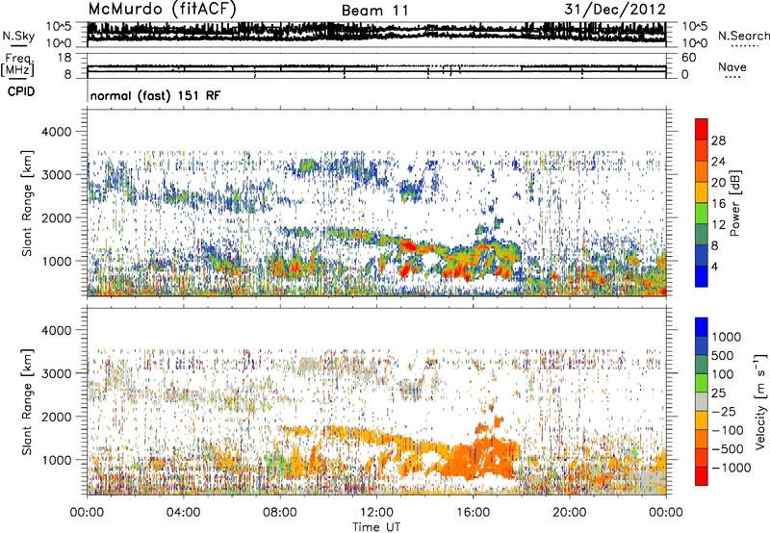Pick the 16–20 dB yellow Power bar segment

tap(702, 192)
